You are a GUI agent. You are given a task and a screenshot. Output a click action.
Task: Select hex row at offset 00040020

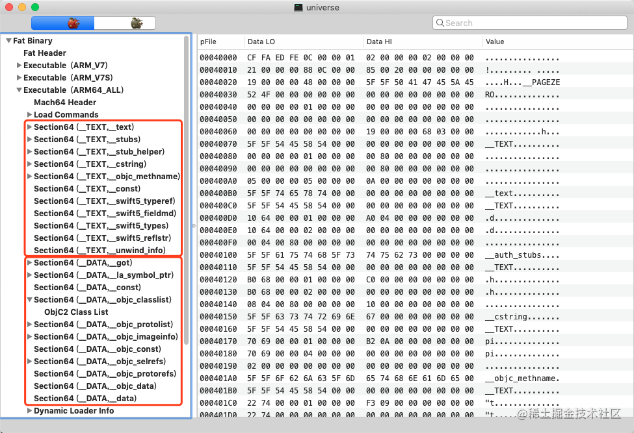(x=416, y=82)
